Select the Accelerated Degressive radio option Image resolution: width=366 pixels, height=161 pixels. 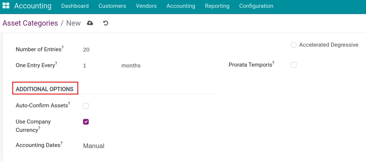[294, 45]
